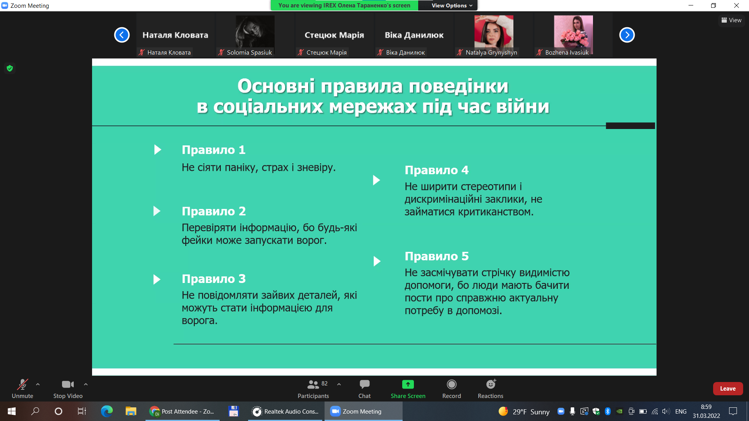Open the View layout menu
The image size is (749, 421).
(731, 20)
